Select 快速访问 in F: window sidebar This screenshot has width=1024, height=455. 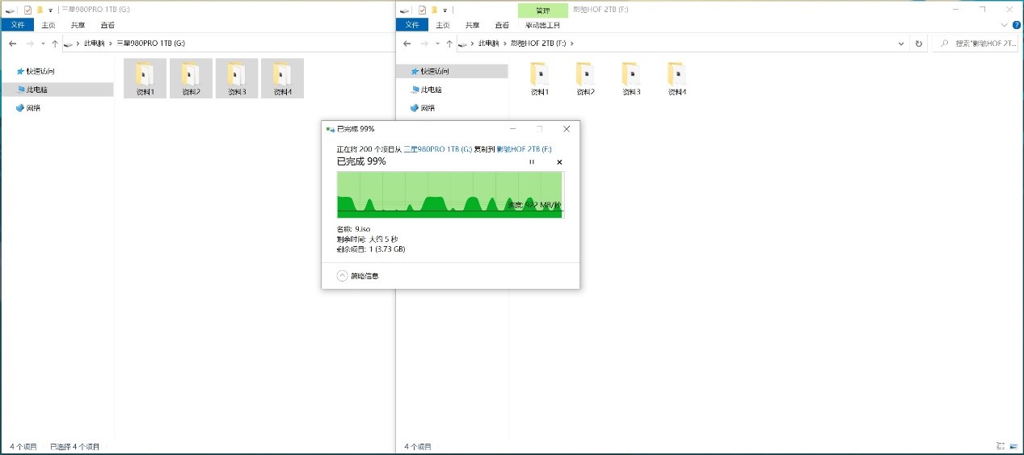pos(435,72)
